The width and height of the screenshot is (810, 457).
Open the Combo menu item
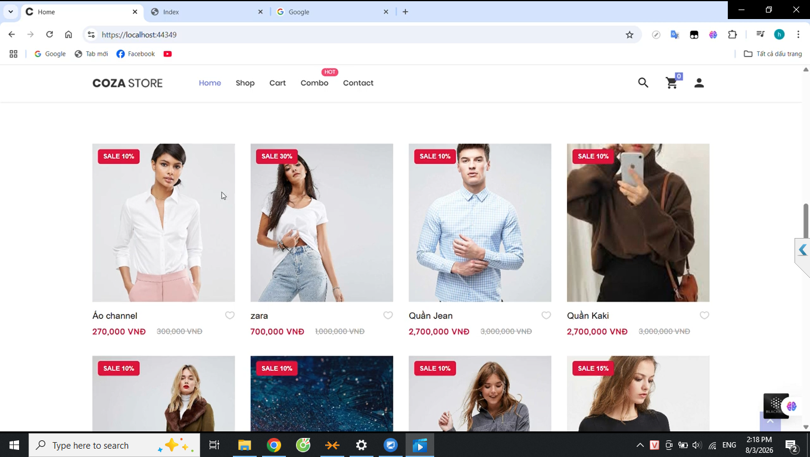[314, 83]
